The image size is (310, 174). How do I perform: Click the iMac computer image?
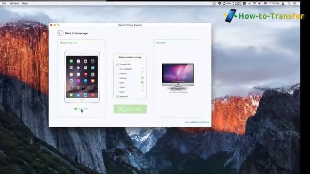[x=178, y=78]
